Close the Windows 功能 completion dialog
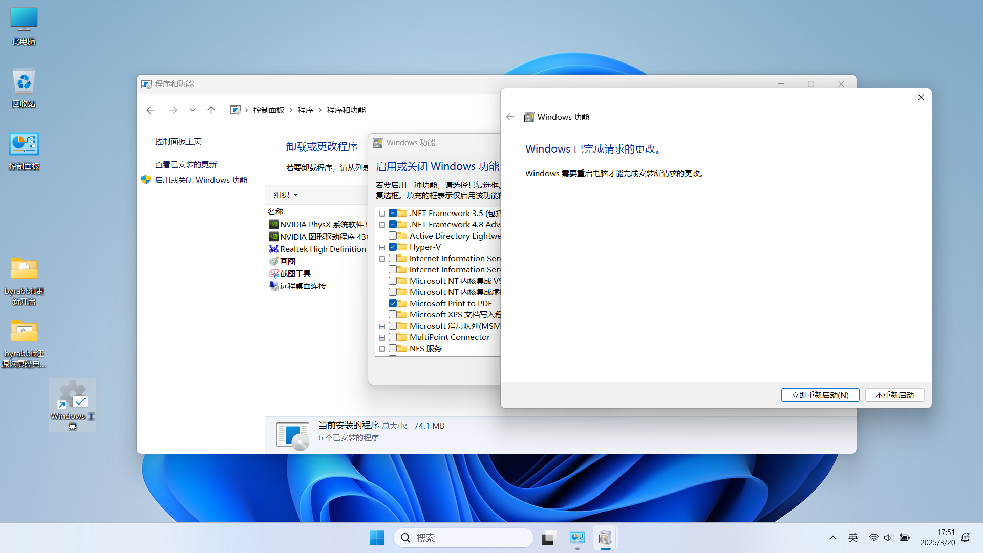 [x=921, y=97]
